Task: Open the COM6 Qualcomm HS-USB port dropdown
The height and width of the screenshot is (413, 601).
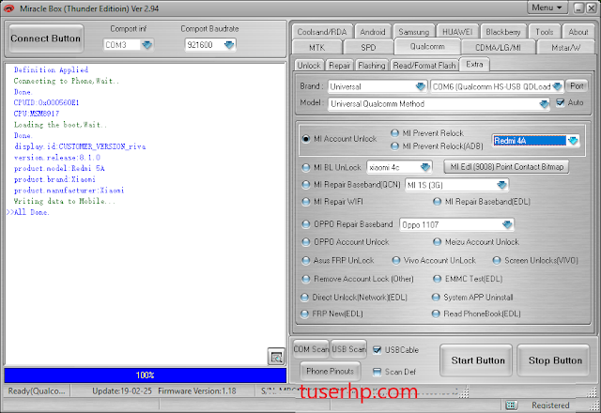Action: point(557,86)
